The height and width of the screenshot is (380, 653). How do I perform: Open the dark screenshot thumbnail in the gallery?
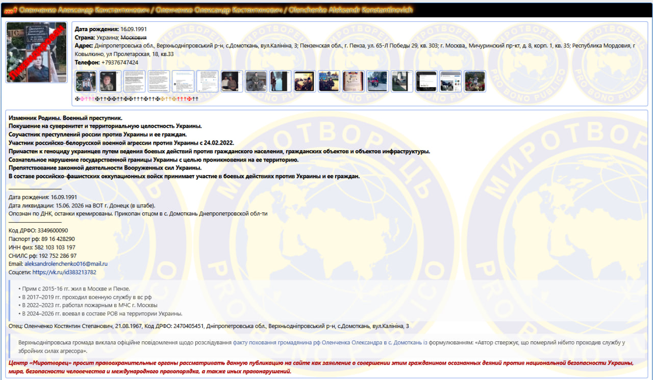[x=426, y=82]
